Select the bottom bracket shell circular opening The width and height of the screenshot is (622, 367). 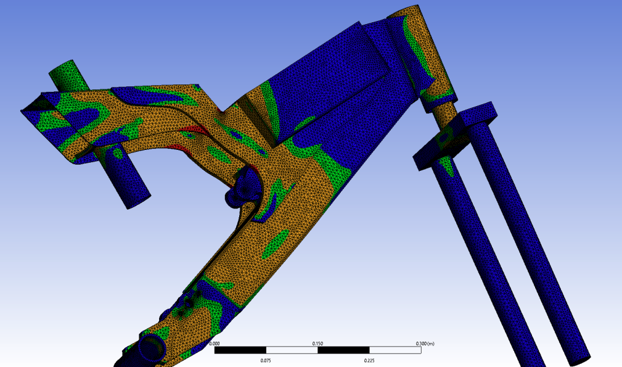coord(151,348)
